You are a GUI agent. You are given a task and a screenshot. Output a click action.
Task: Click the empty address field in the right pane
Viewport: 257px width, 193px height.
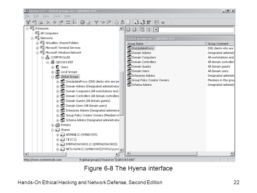coord(196,30)
